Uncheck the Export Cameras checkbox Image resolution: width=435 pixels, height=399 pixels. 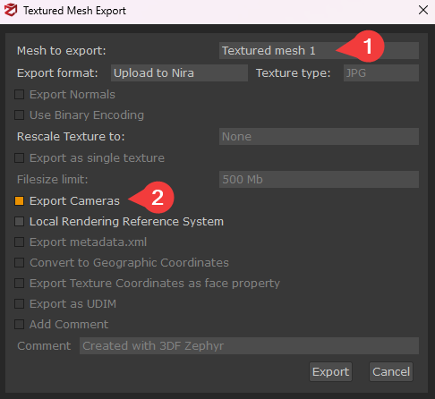click(20, 201)
